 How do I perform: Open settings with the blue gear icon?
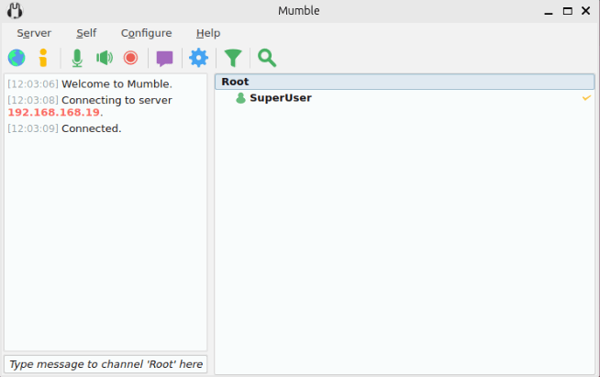(x=198, y=58)
